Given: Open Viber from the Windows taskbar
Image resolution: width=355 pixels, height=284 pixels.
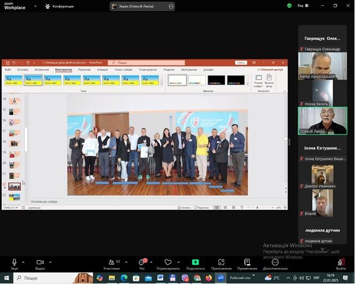Looking at the screenshot, I should [x=185, y=278].
